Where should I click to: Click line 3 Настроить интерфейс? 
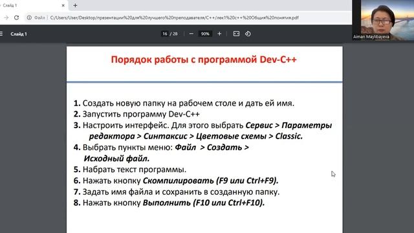[x=202, y=125]
